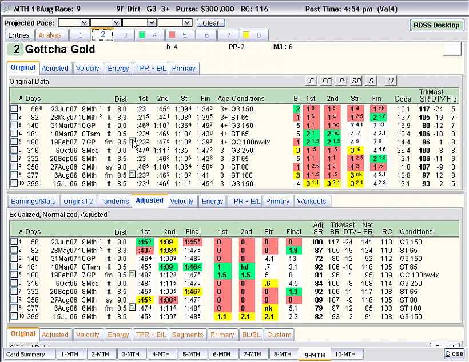Open the Workouts tab

point(312,202)
